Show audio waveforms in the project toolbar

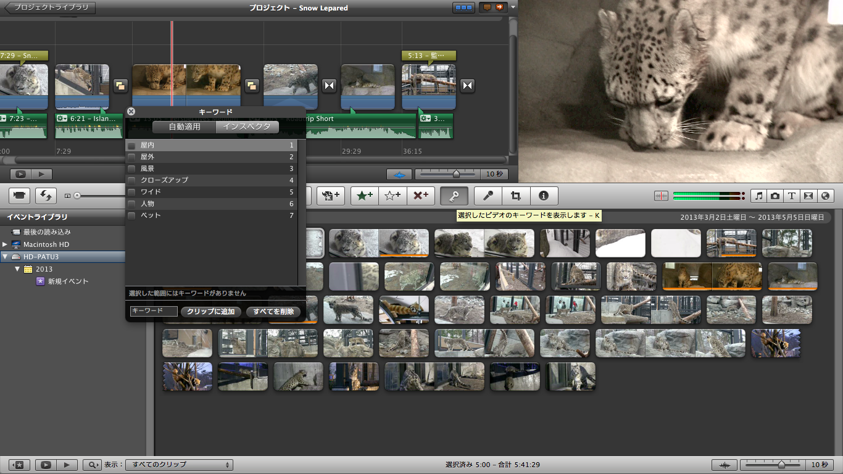point(399,175)
